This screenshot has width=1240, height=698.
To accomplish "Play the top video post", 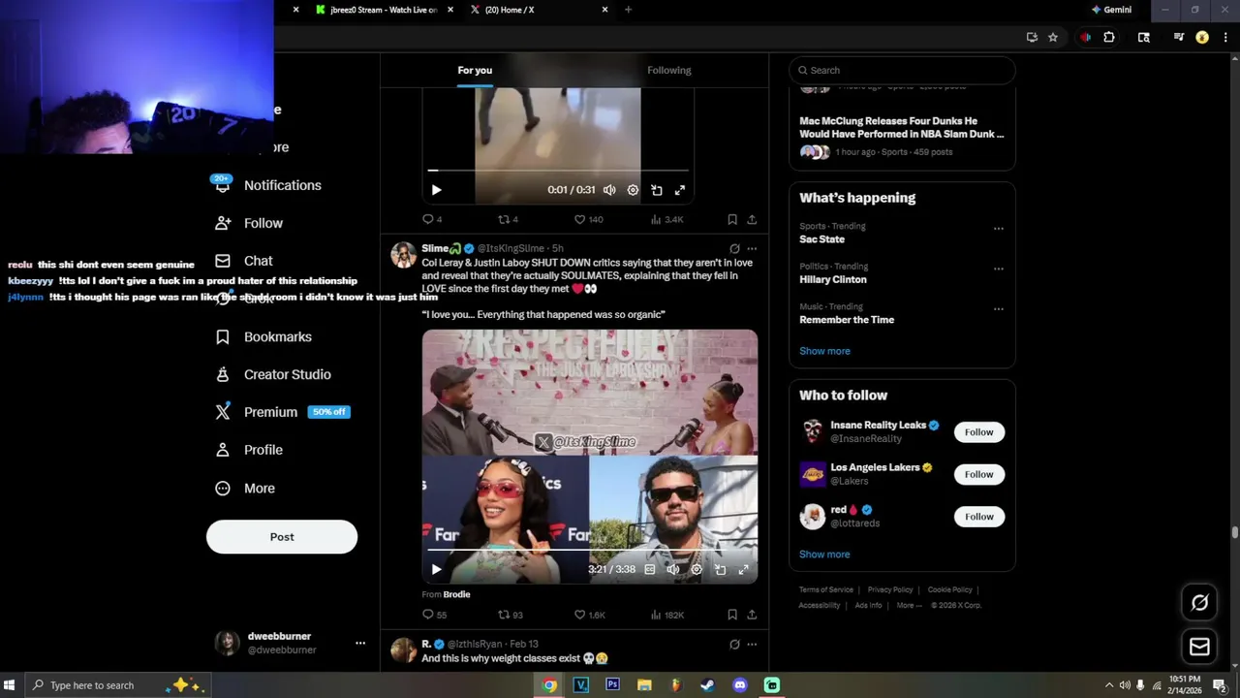I will 436,190.
